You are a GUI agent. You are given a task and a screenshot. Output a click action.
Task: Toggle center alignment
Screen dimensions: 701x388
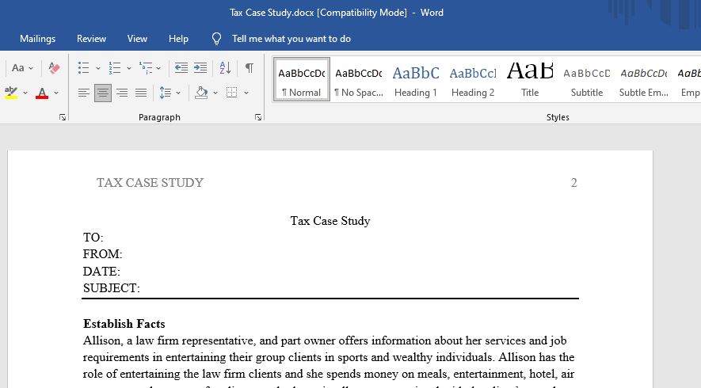[103, 93]
